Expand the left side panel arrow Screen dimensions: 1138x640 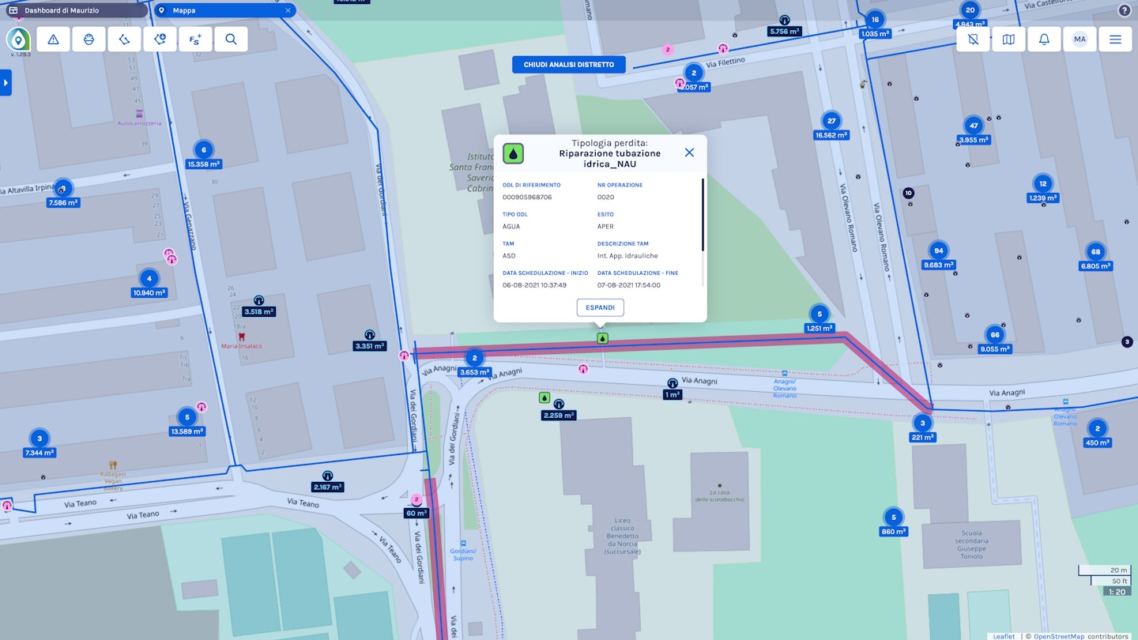6,82
